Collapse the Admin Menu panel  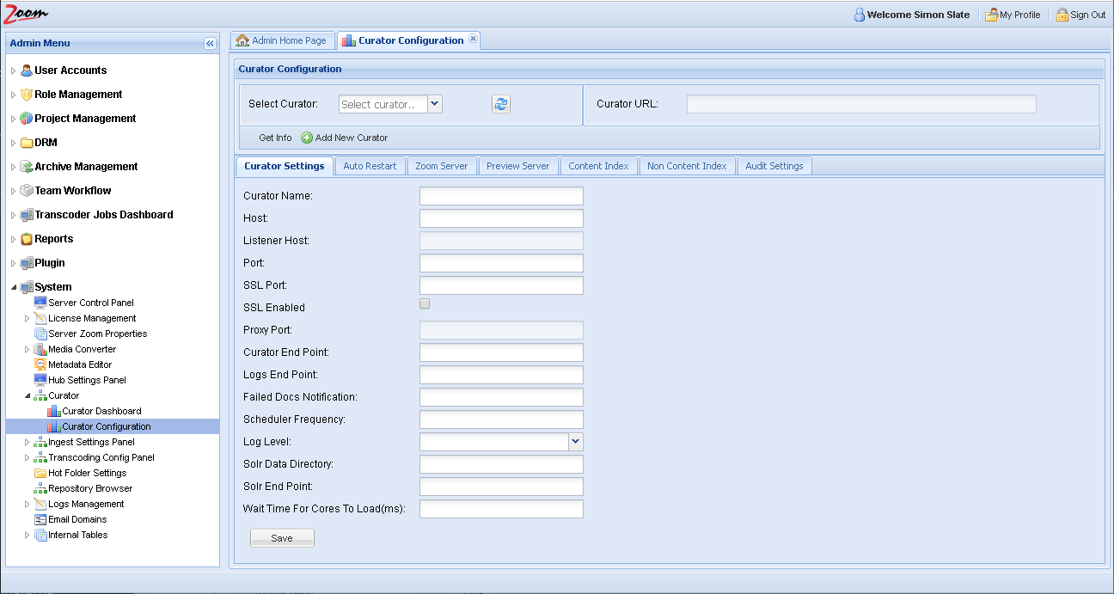click(210, 43)
